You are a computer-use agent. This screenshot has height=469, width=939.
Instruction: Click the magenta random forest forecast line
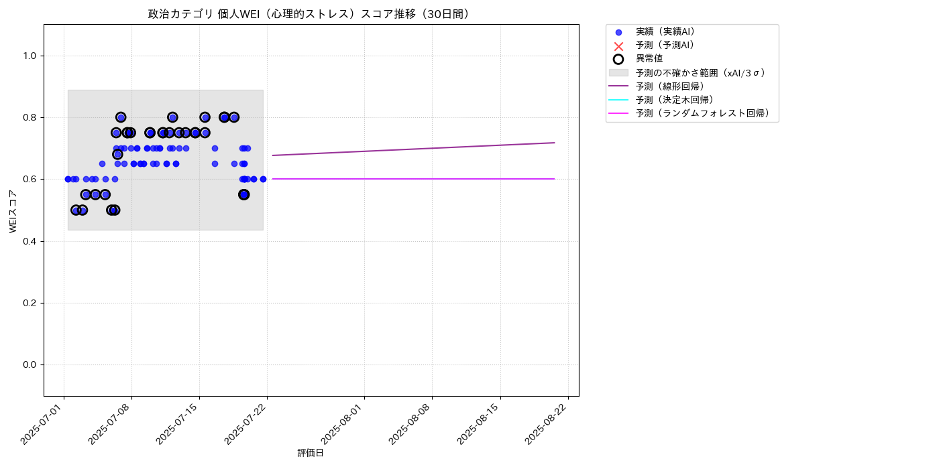(x=413, y=179)
